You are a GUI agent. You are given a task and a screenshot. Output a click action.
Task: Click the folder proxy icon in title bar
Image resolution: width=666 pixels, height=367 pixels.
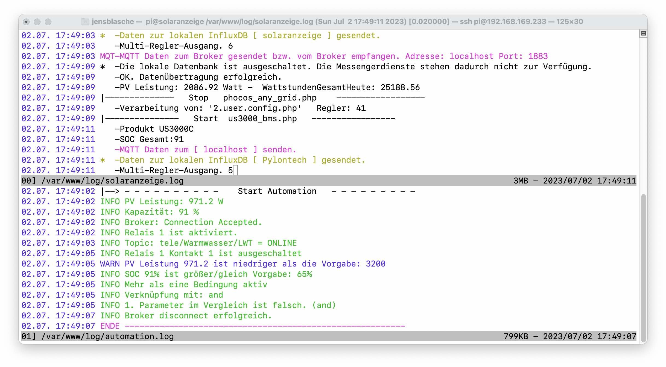pyautogui.click(x=85, y=22)
